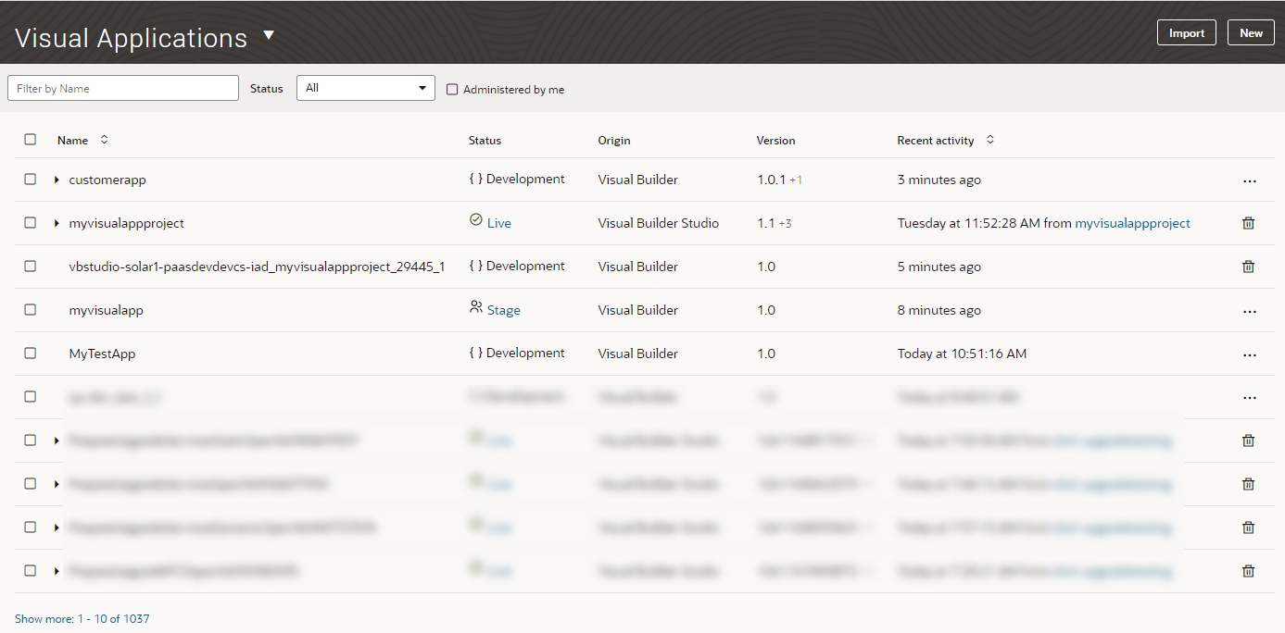
Task: Click the Version column header
Action: pos(776,141)
